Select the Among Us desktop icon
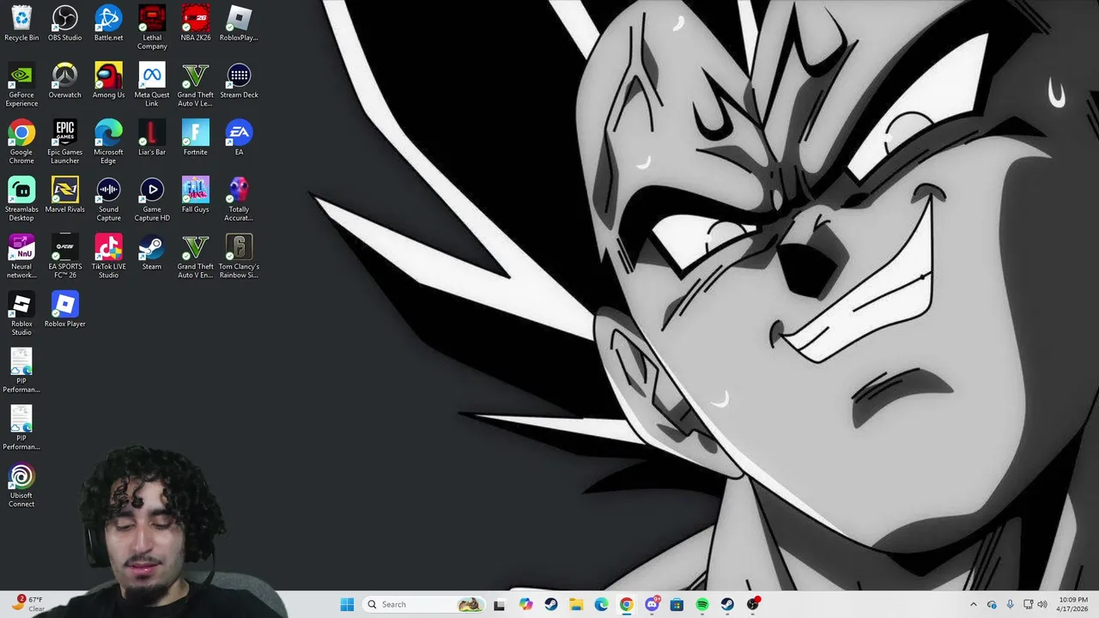 pyautogui.click(x=108, y=81)
